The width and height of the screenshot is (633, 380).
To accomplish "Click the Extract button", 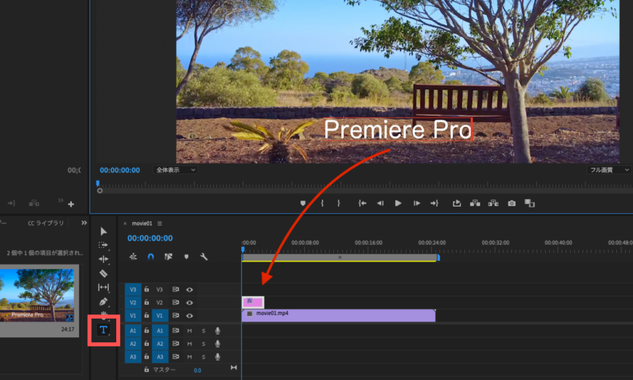I will (493, 204).
